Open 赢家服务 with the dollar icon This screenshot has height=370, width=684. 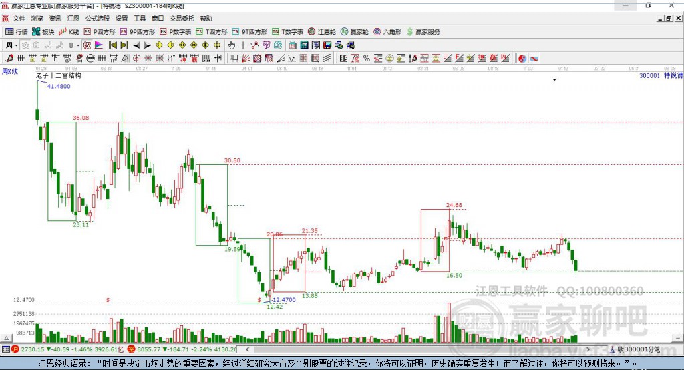point(423,32)
